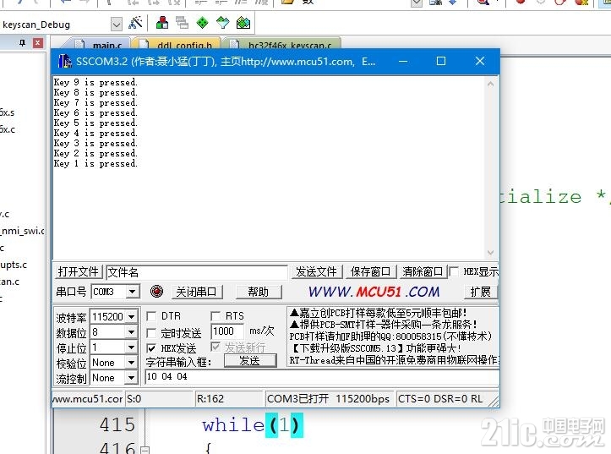The width and height of the screenshot is (611, 454).
Task: Click the S:0 status bar entry
Action: [160, 399]
